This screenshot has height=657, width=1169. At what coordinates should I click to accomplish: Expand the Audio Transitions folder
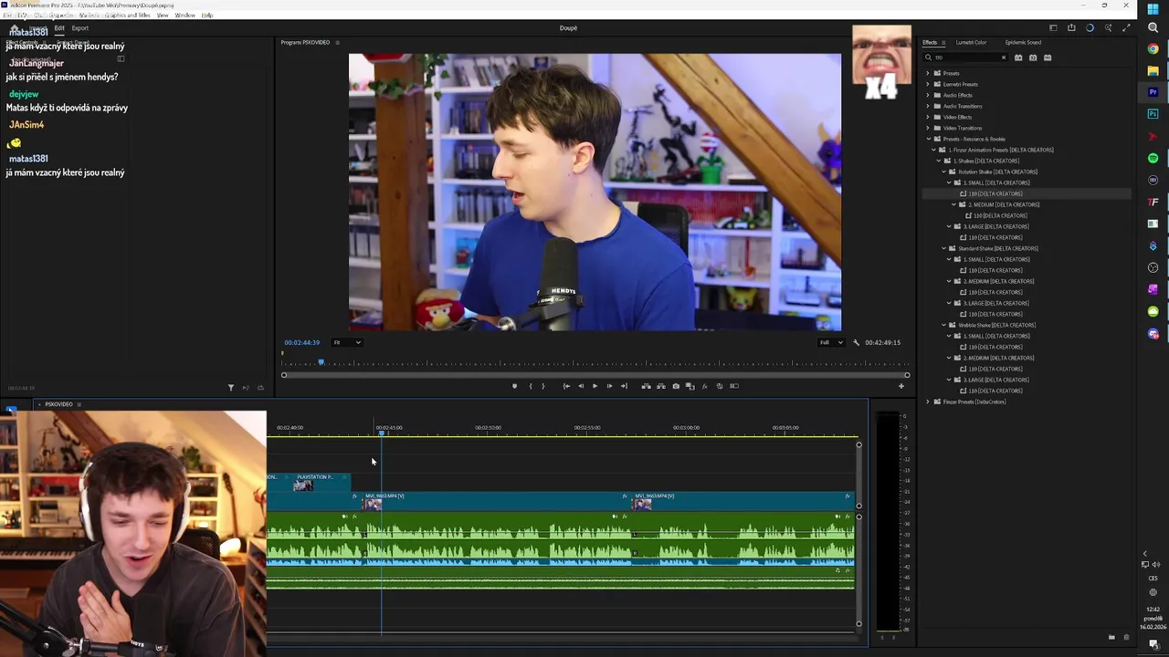[928, 106]
